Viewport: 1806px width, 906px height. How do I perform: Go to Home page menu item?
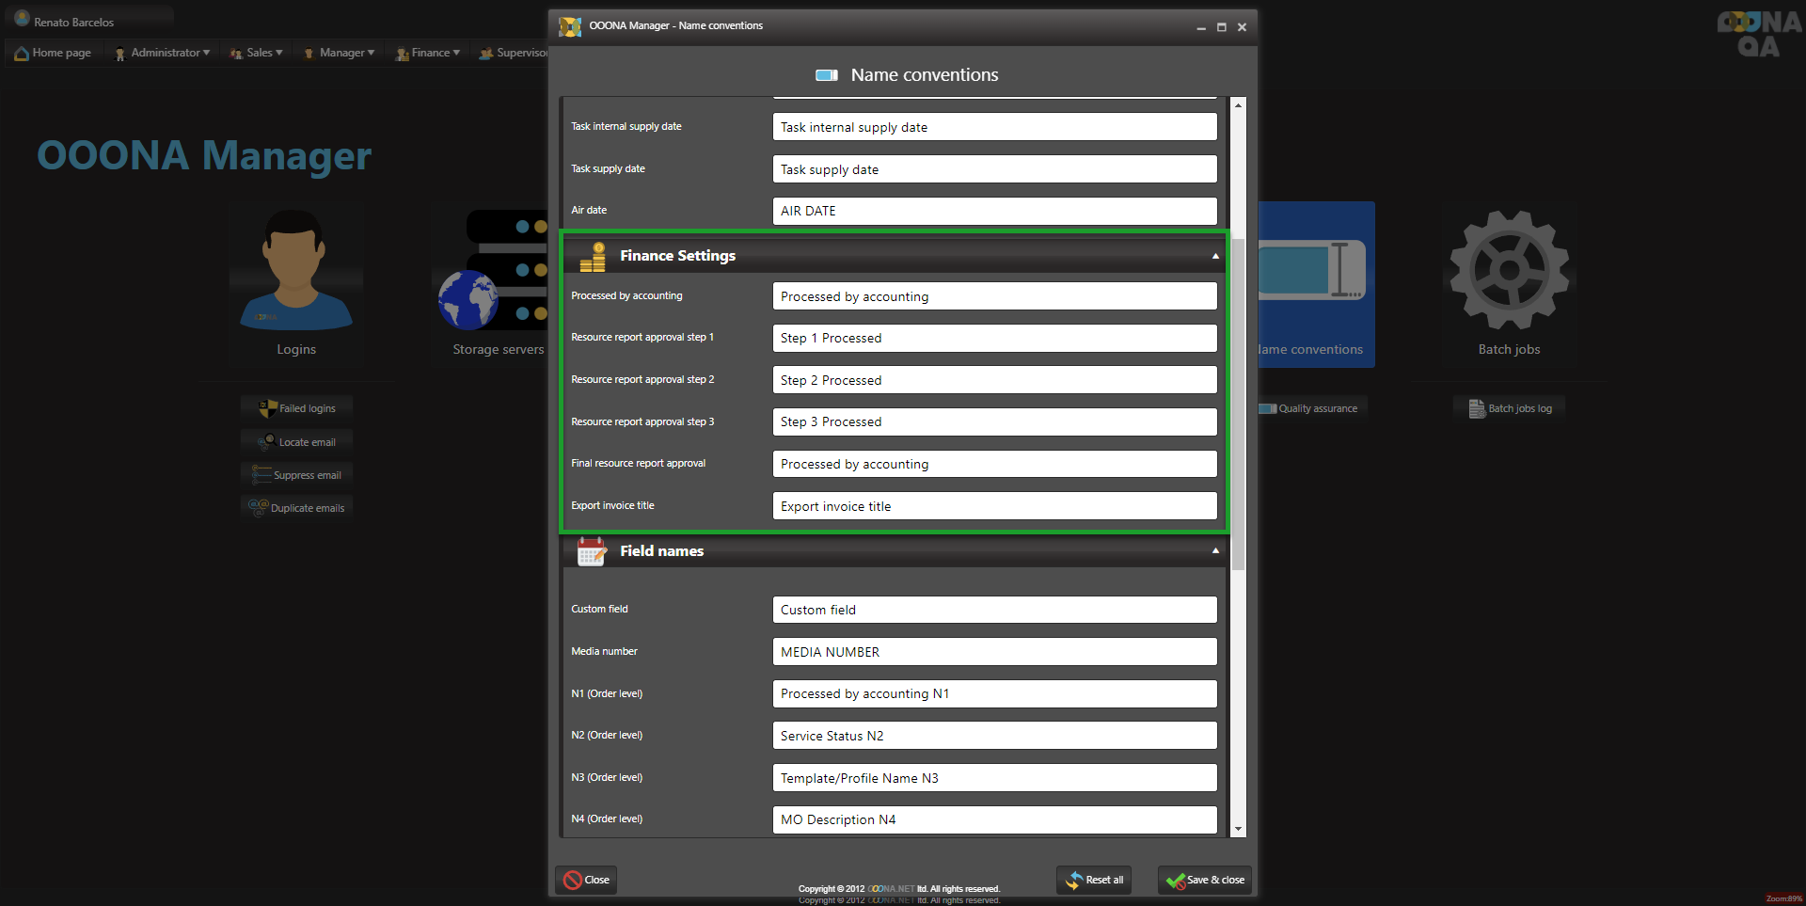click(54, 53)
